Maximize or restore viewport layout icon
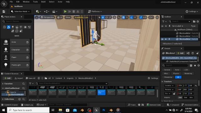Viewport: 201px width, 113px height. click(x=157, y=18)
